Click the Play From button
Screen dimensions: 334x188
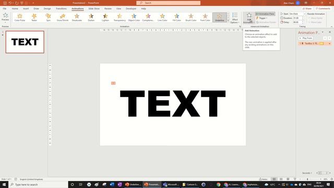(306, 38)
